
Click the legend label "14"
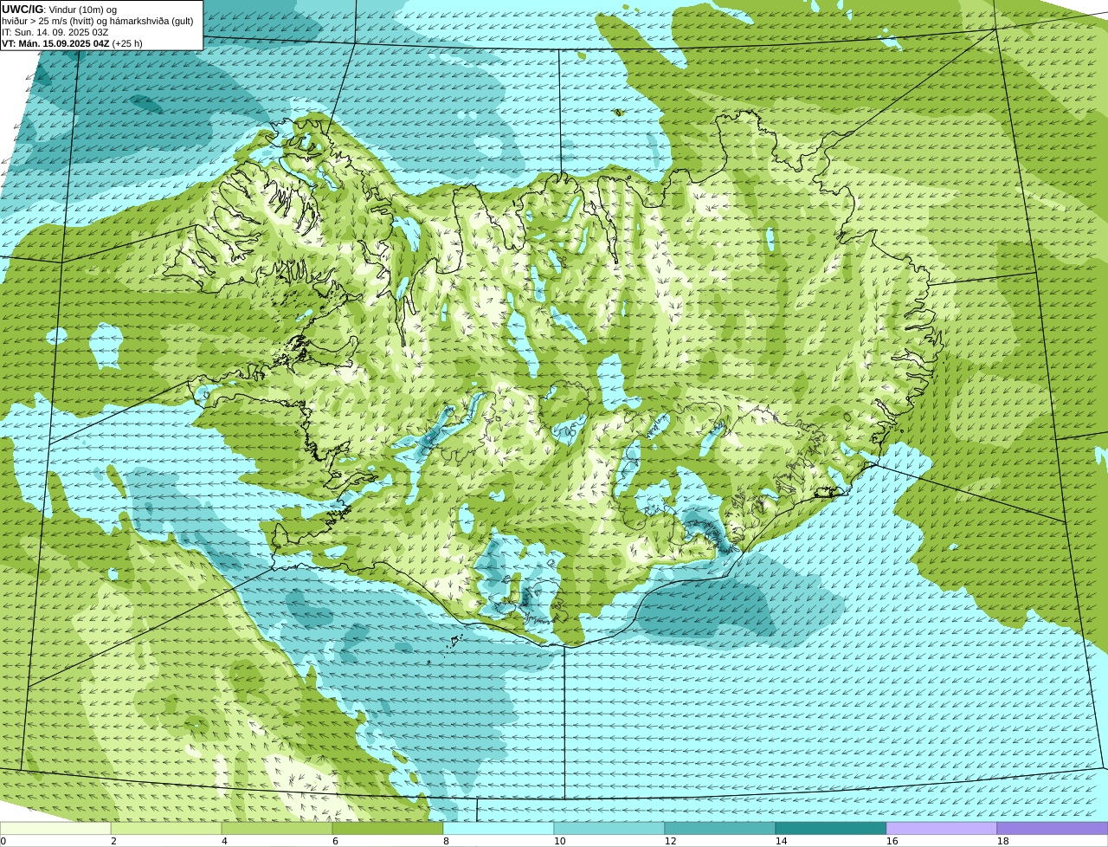(781, 841)
